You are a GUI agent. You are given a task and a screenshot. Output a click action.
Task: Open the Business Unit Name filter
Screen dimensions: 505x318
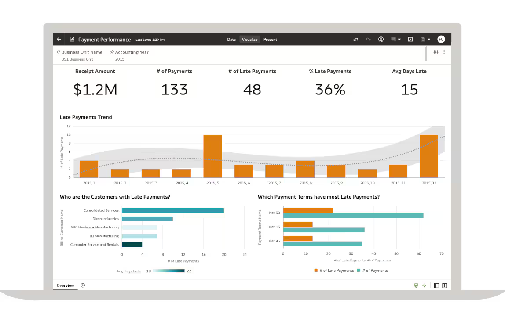(81, 52)
